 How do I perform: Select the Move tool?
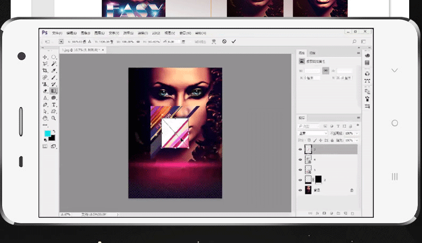[x=45, y=57]
